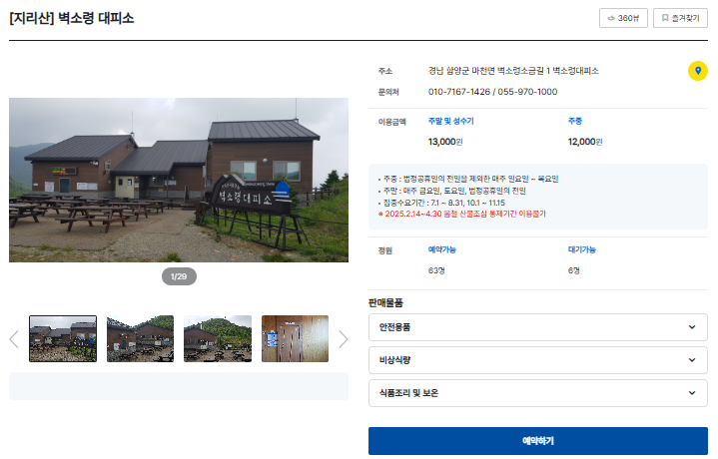Click chevron icon on 안전용품 row
The width and height of the screenshot is (718, 459).
pyautogui.click(x=692, y=327)
